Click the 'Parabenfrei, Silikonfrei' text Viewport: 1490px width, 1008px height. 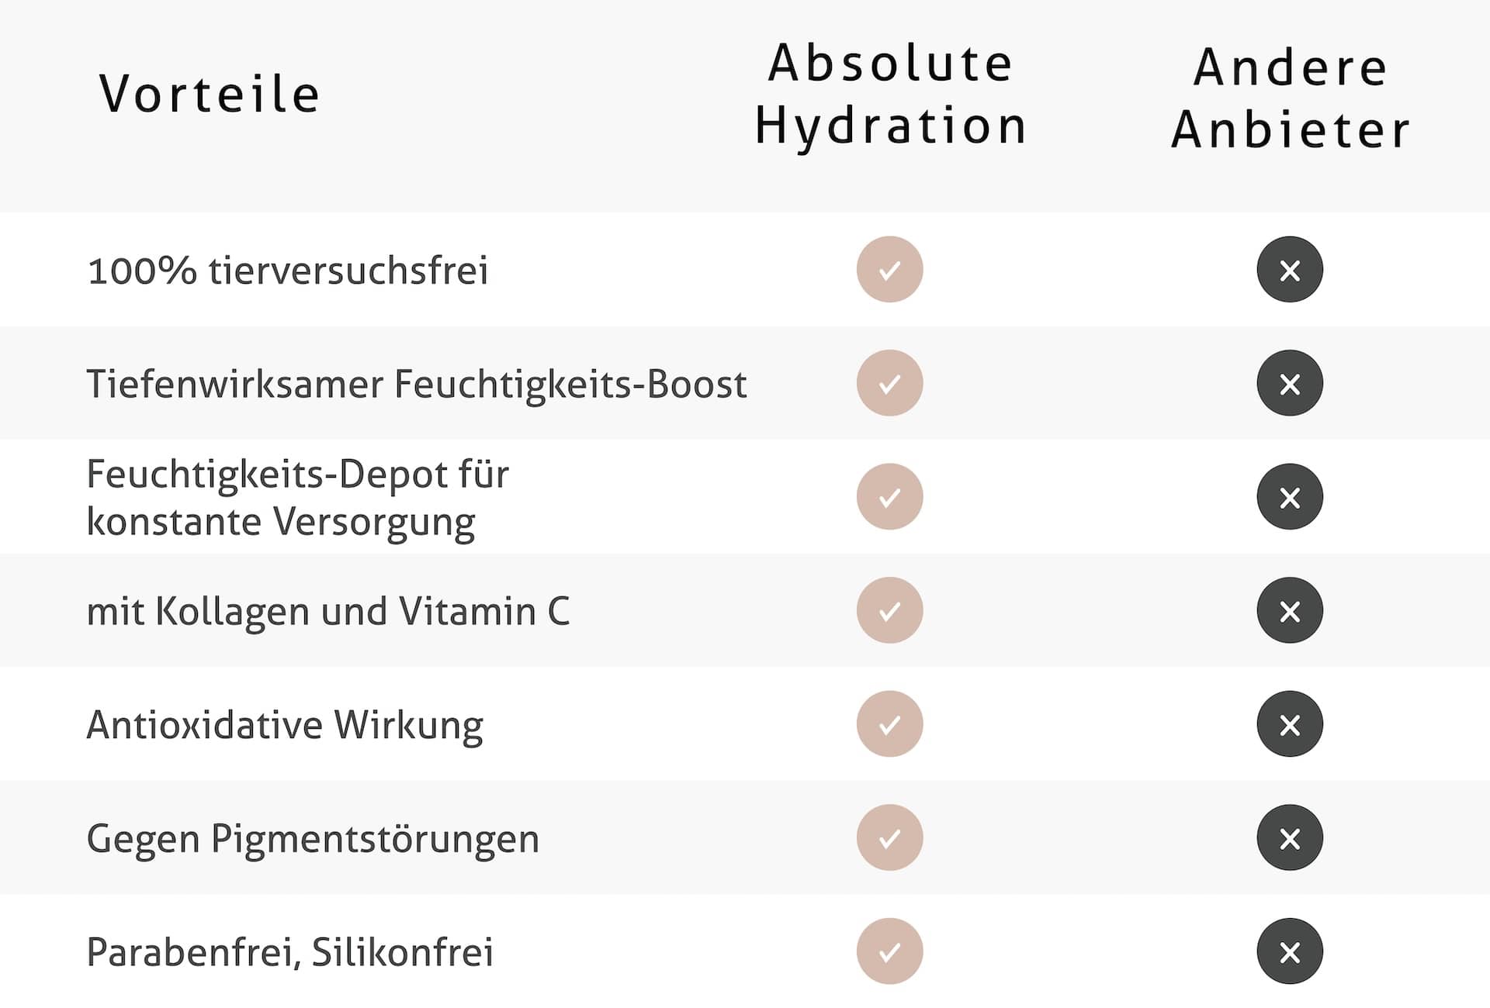point(289,952)
